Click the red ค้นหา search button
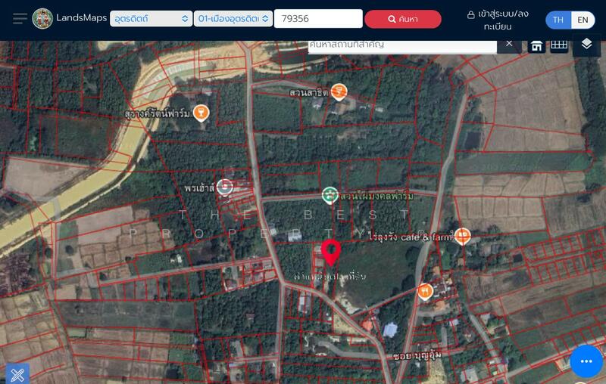This screenshot has width=606, height=384. pyautogui.click(x=402, y=19)
